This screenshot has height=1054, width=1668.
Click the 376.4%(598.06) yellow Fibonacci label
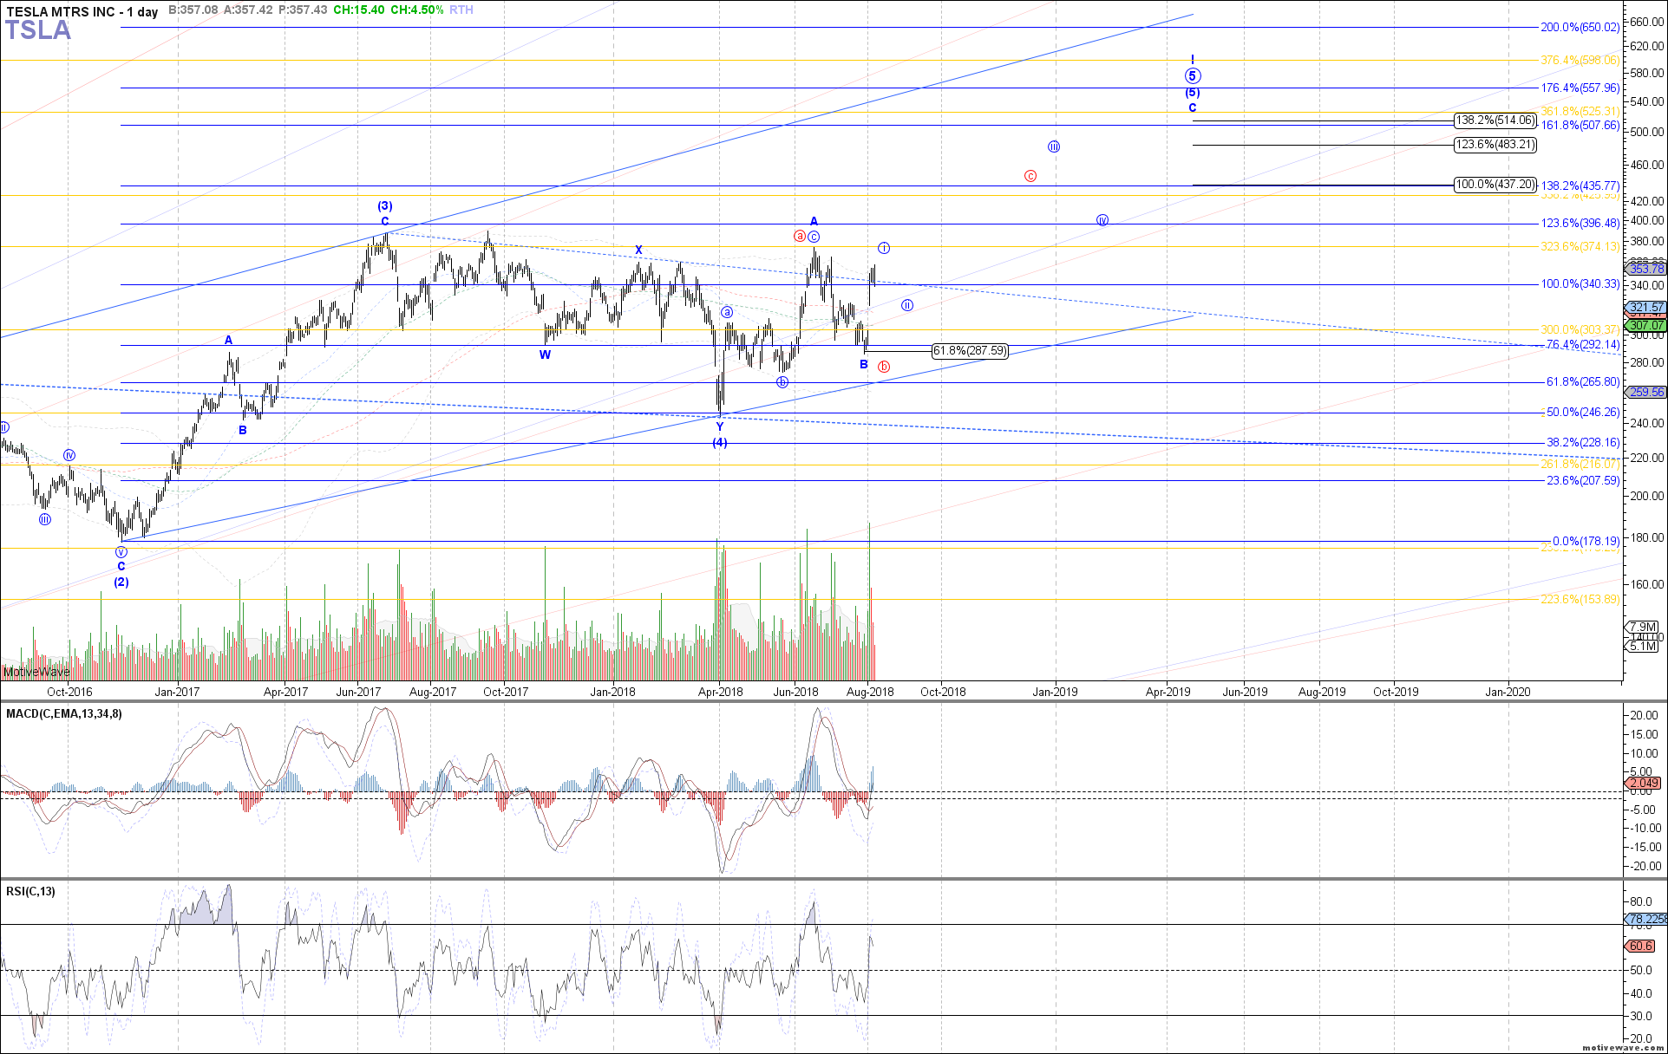tap(1580, 61)
